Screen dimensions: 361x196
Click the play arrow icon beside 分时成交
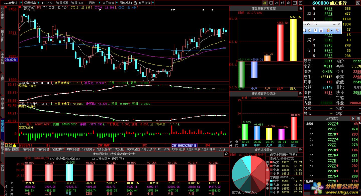(353, 118)
